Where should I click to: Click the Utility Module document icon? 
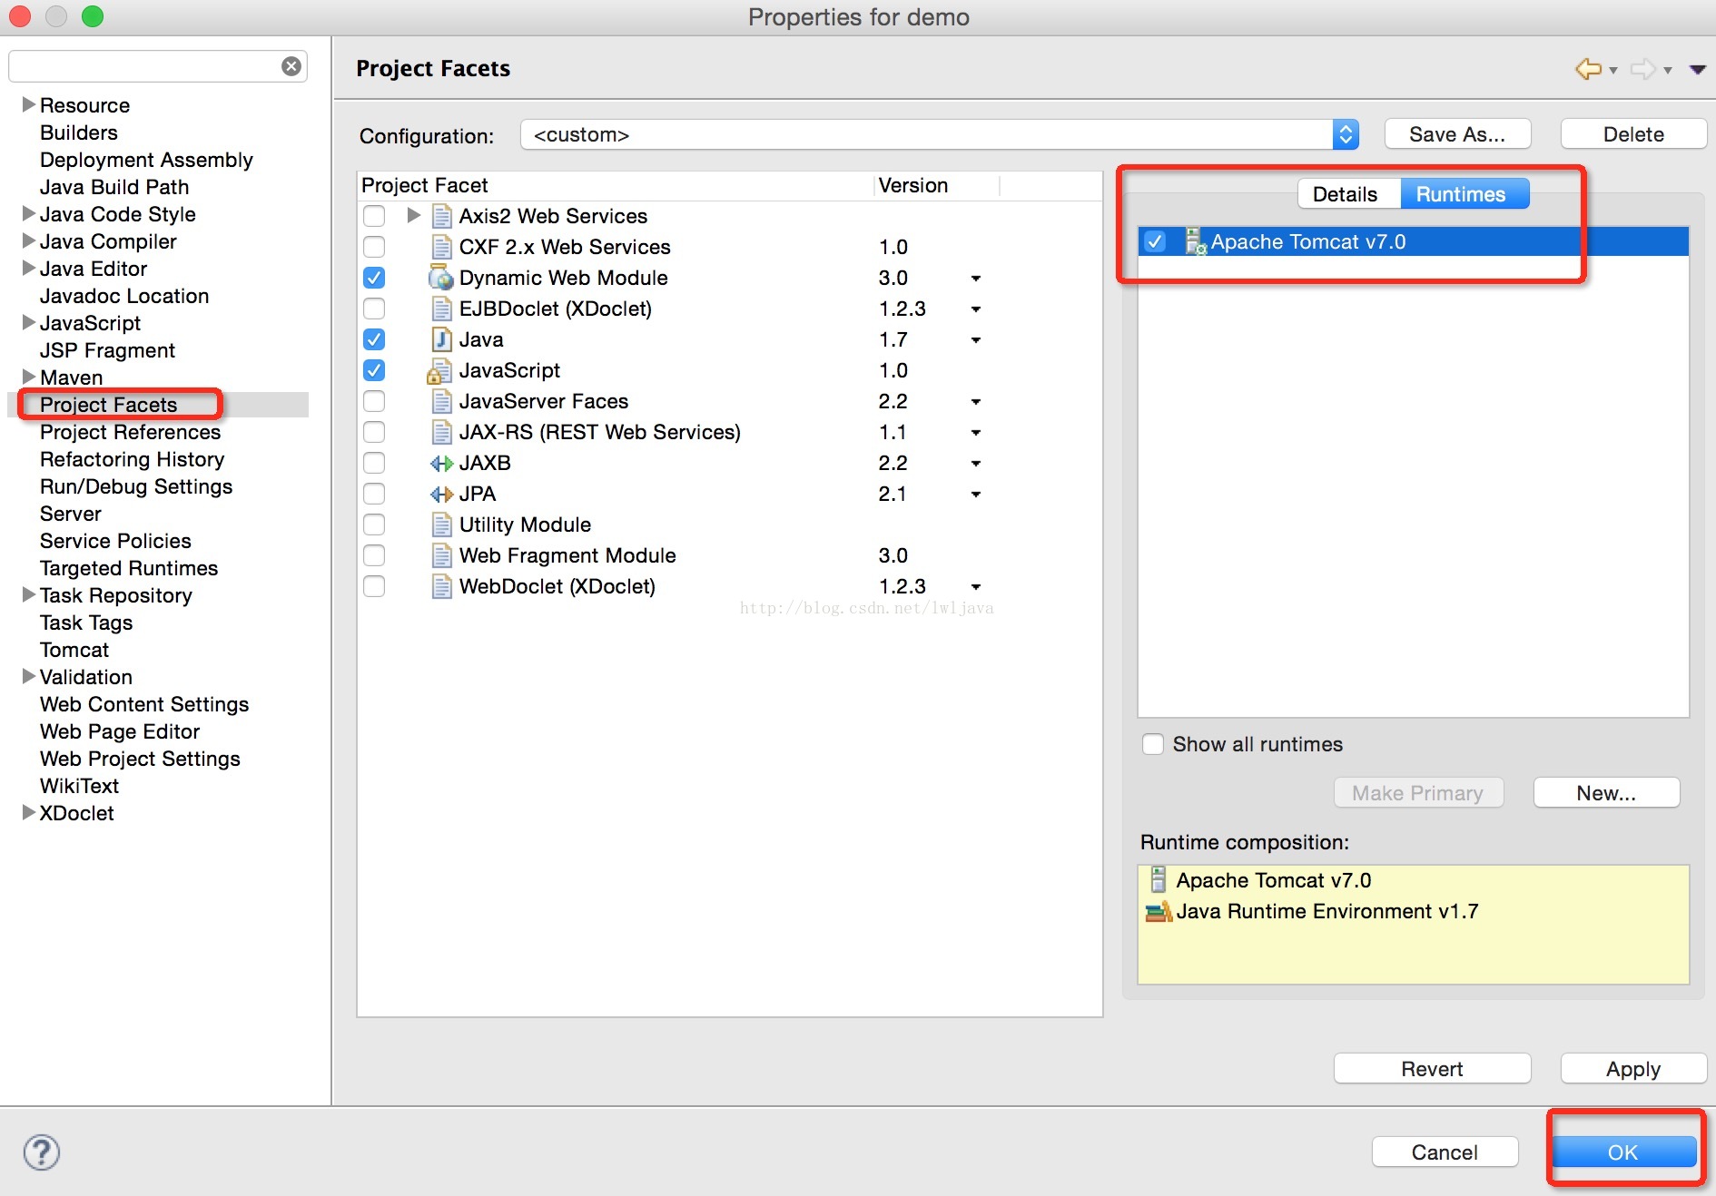pos(441,524)
